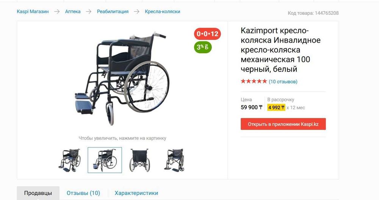
Task: Navigate to Кресла-коляски category
Action: [x=163, y=12]
